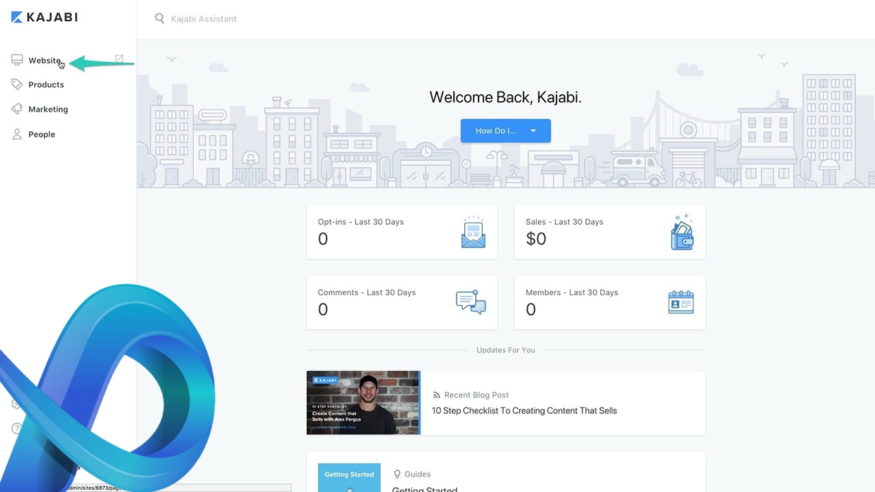Select Sales - Last 30 Days text
Screen dimensions: 875x492
tap(565, 222)
